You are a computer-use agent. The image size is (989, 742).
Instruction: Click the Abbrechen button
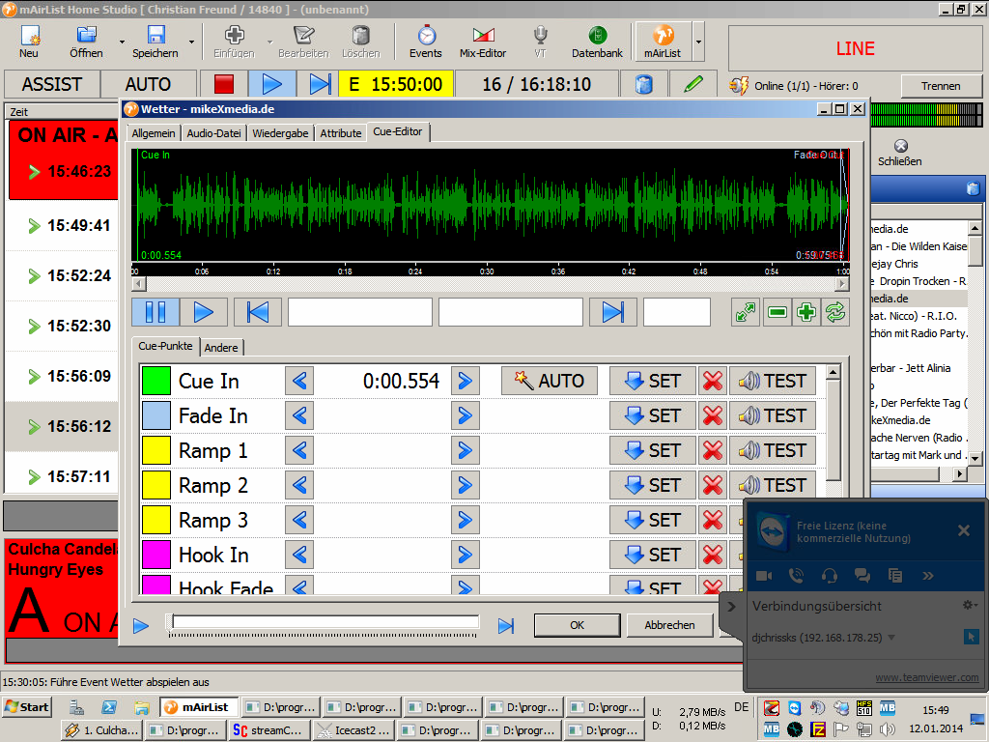(669, 625)
